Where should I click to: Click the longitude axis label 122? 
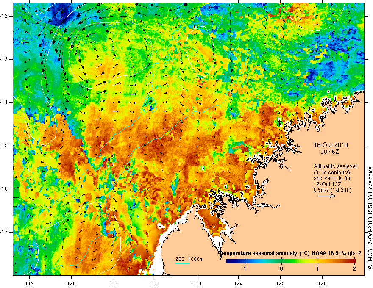click(155, 284)
